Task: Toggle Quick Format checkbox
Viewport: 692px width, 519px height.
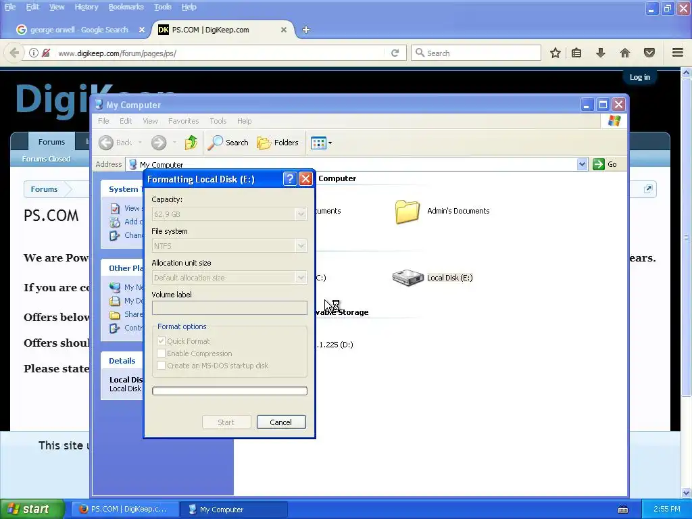Action: (x=161, y=341)
